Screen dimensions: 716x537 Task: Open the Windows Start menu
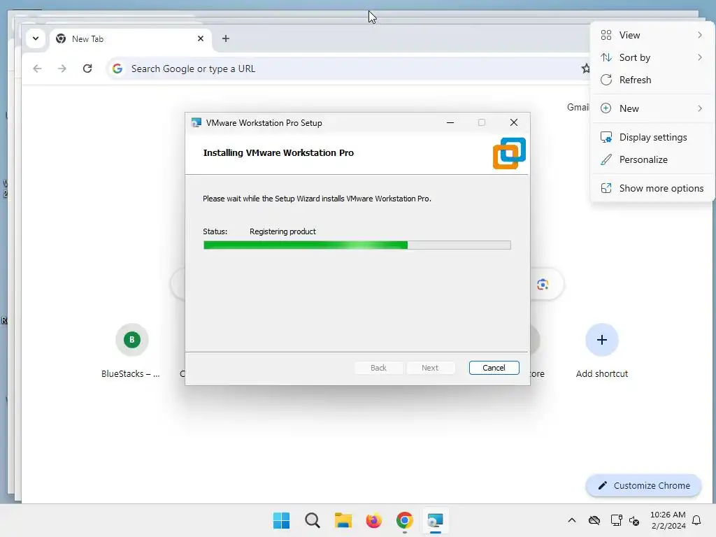pyautogui.click(x=281, y=520)
